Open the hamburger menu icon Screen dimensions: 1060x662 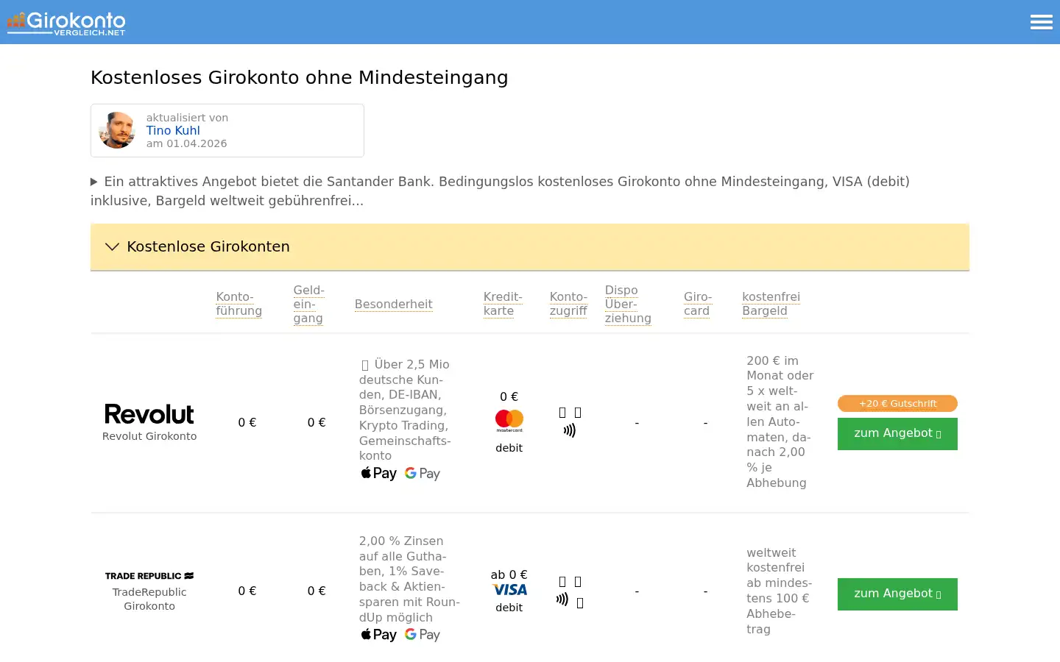(1041, 22)
